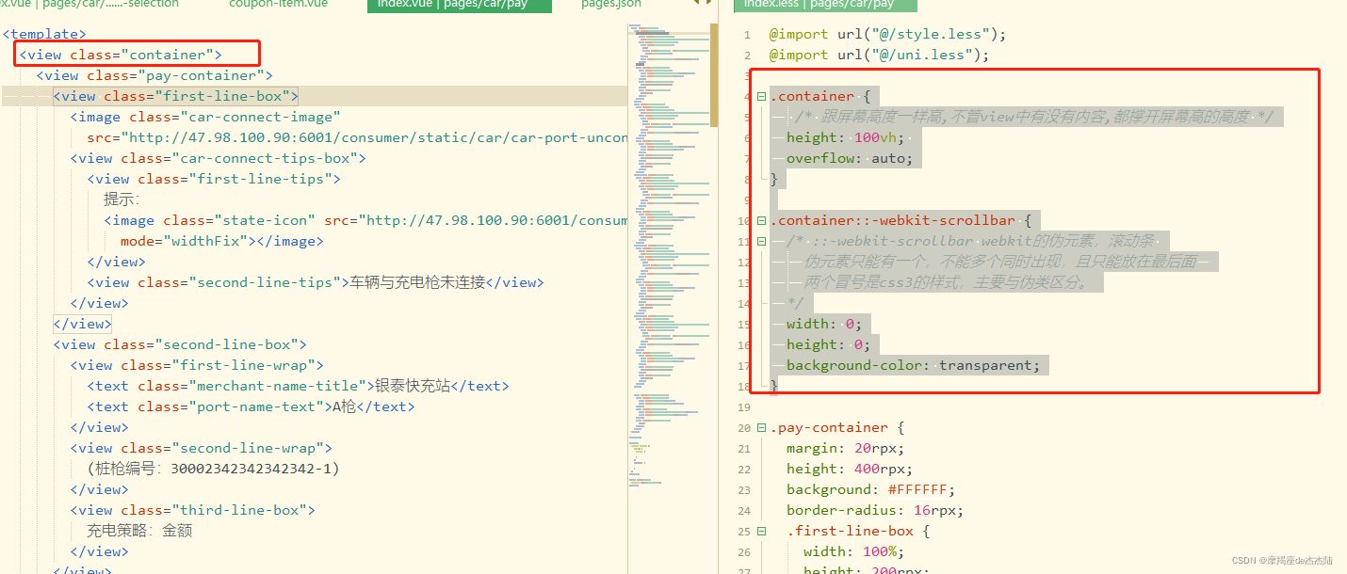Click the overflow: auto; line

click(850, 158)
